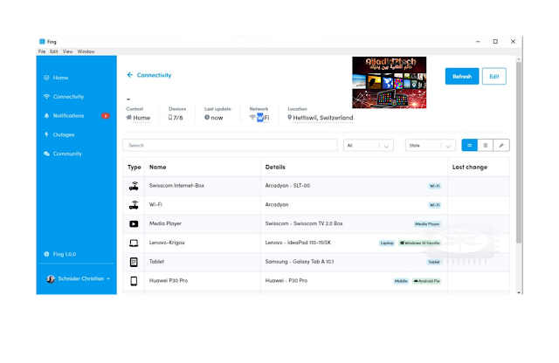Open Notifications in the sidebar
559x363 pixels.
(x=68, y=116)
